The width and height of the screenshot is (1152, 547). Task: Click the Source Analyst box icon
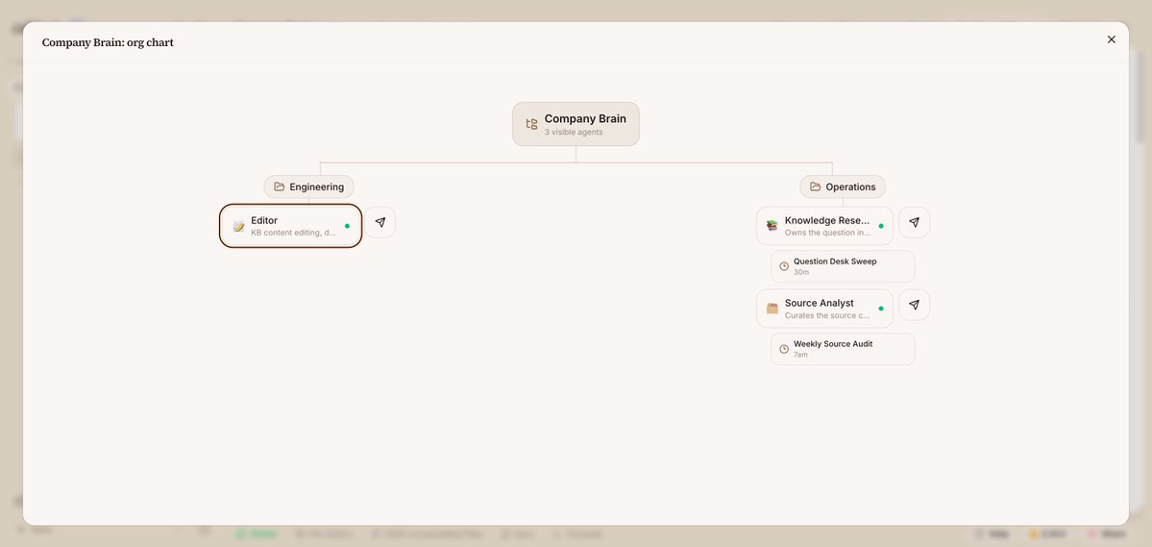coord(772,308)
